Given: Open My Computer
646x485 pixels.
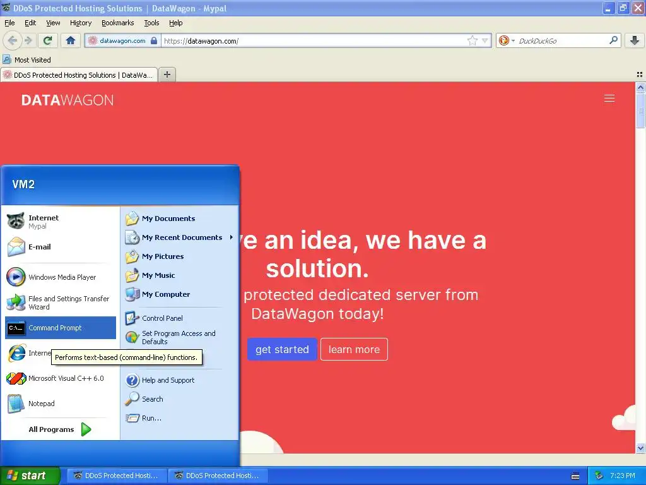Looking at the screenshot, I should 179,294.
